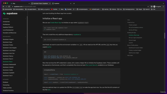Open the linux bookmark folder
The image size is (167, 94).
click(x=120, y=9)
